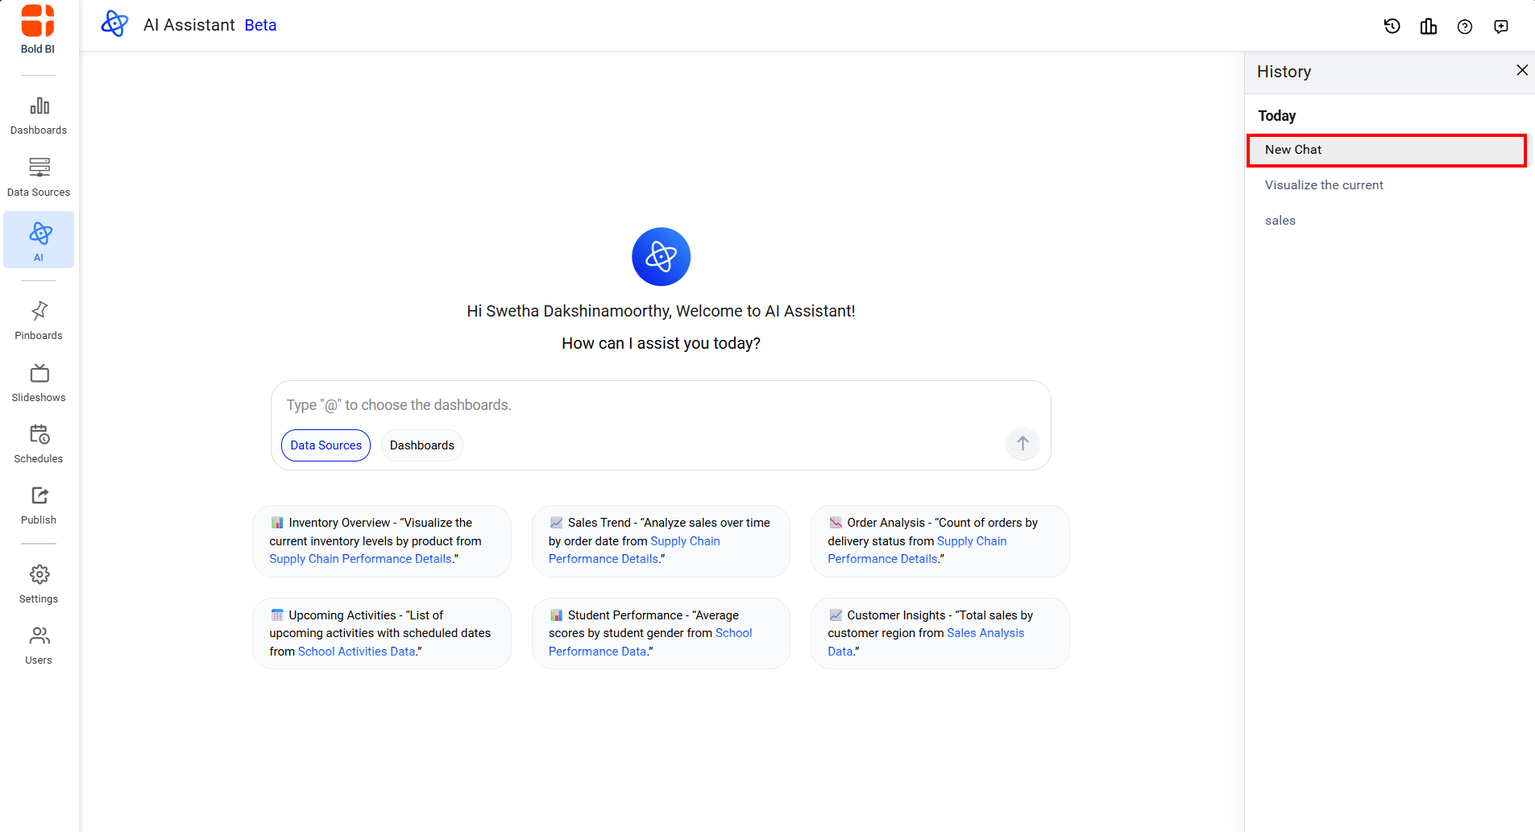Open Schedules from the left sidebar

(39, 444)
